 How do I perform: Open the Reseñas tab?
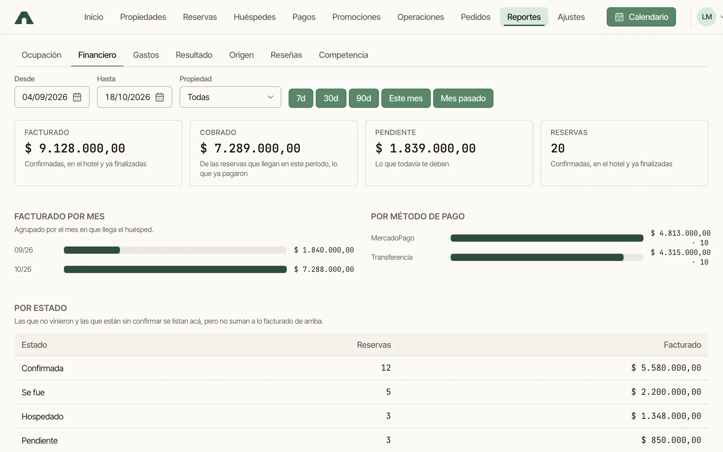(286, 55)
